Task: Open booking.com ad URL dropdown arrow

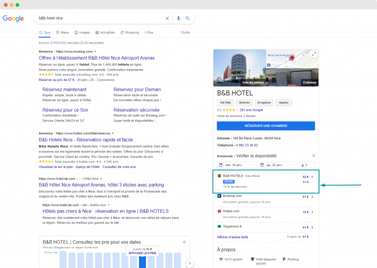Action: pos(95,51)
